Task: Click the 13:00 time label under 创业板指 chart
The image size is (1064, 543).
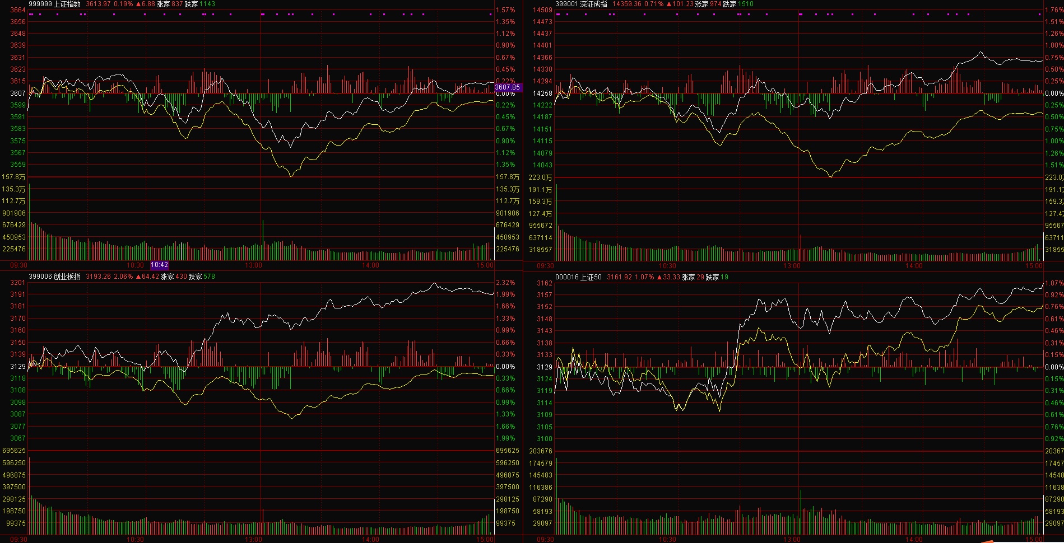Action: (253, 540)
